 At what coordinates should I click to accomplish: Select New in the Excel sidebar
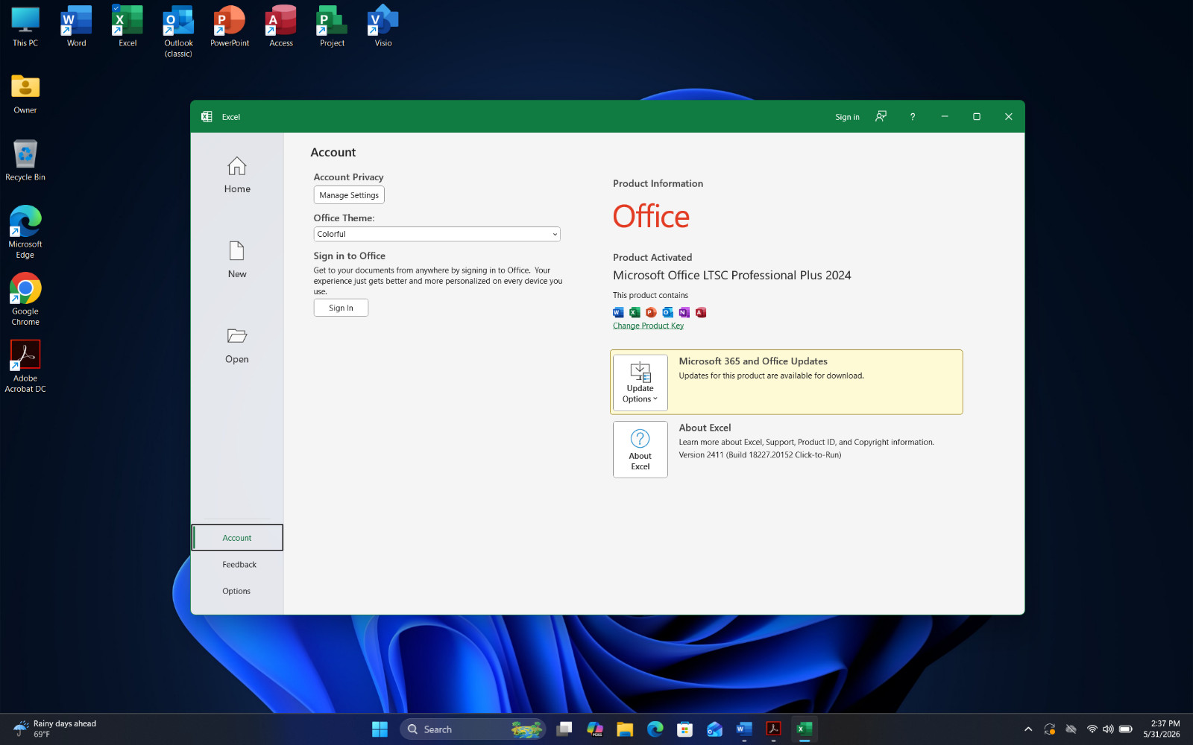237,260
